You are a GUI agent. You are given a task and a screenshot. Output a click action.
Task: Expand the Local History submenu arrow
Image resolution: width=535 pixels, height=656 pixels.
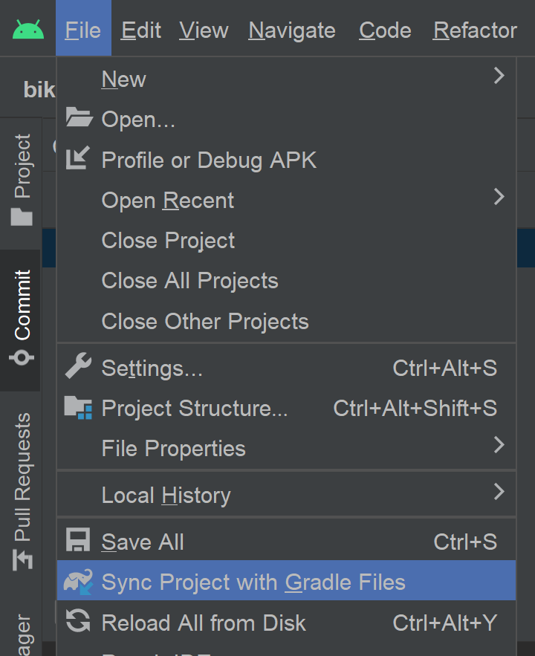coord(499,492)
